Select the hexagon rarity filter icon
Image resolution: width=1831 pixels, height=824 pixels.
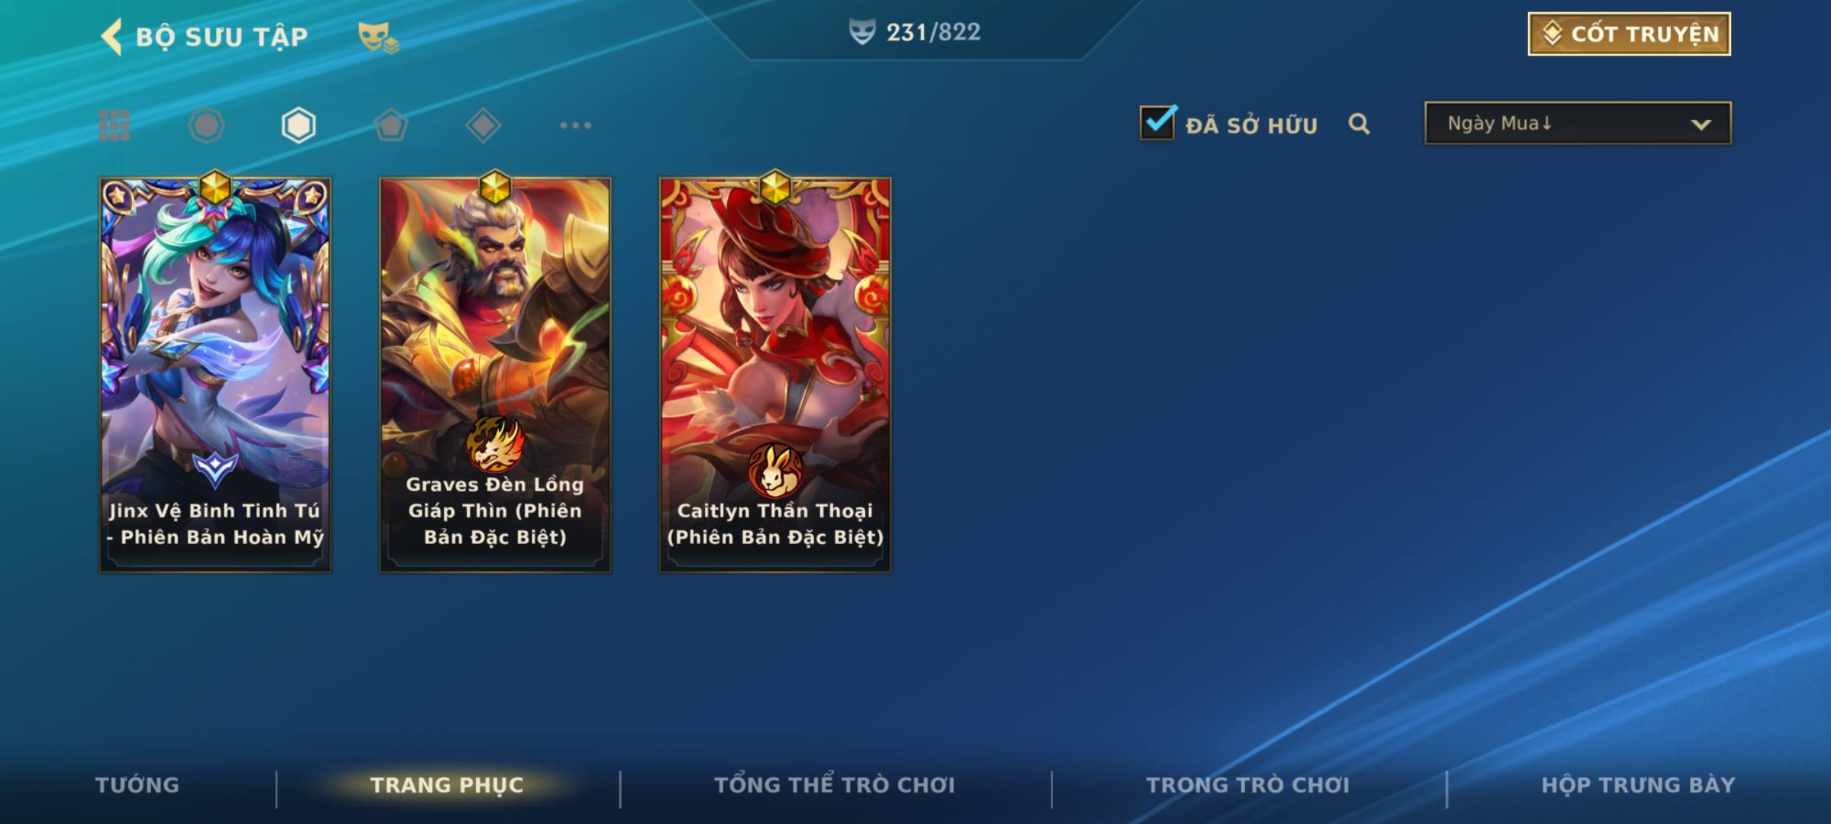(x=298, y=125)
